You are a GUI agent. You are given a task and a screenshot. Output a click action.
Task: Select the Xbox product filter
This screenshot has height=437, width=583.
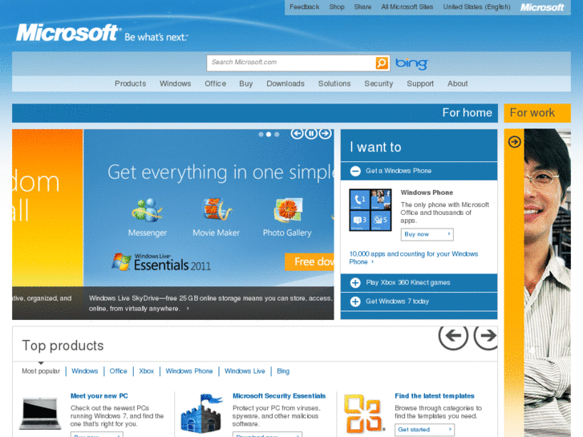146,371
